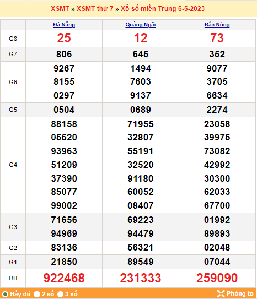Select the 3 số radio option
This screenshot has width=257, height=299.
[60, 294]
